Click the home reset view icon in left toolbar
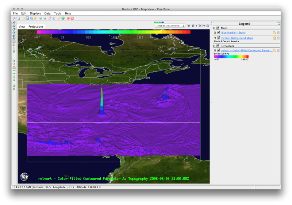The height and width of the screenshot is (205, 292). [14, 67]
